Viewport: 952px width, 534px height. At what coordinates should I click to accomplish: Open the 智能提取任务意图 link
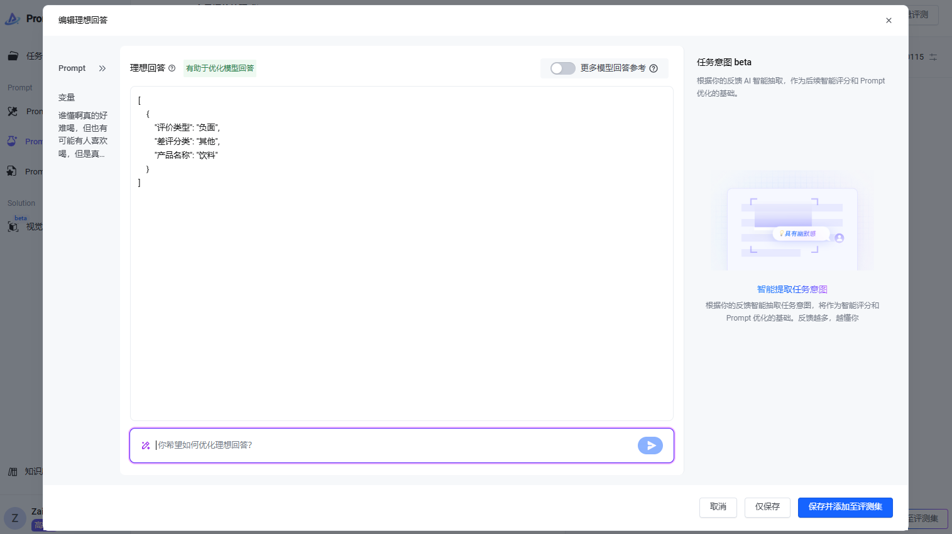[792, 289]
